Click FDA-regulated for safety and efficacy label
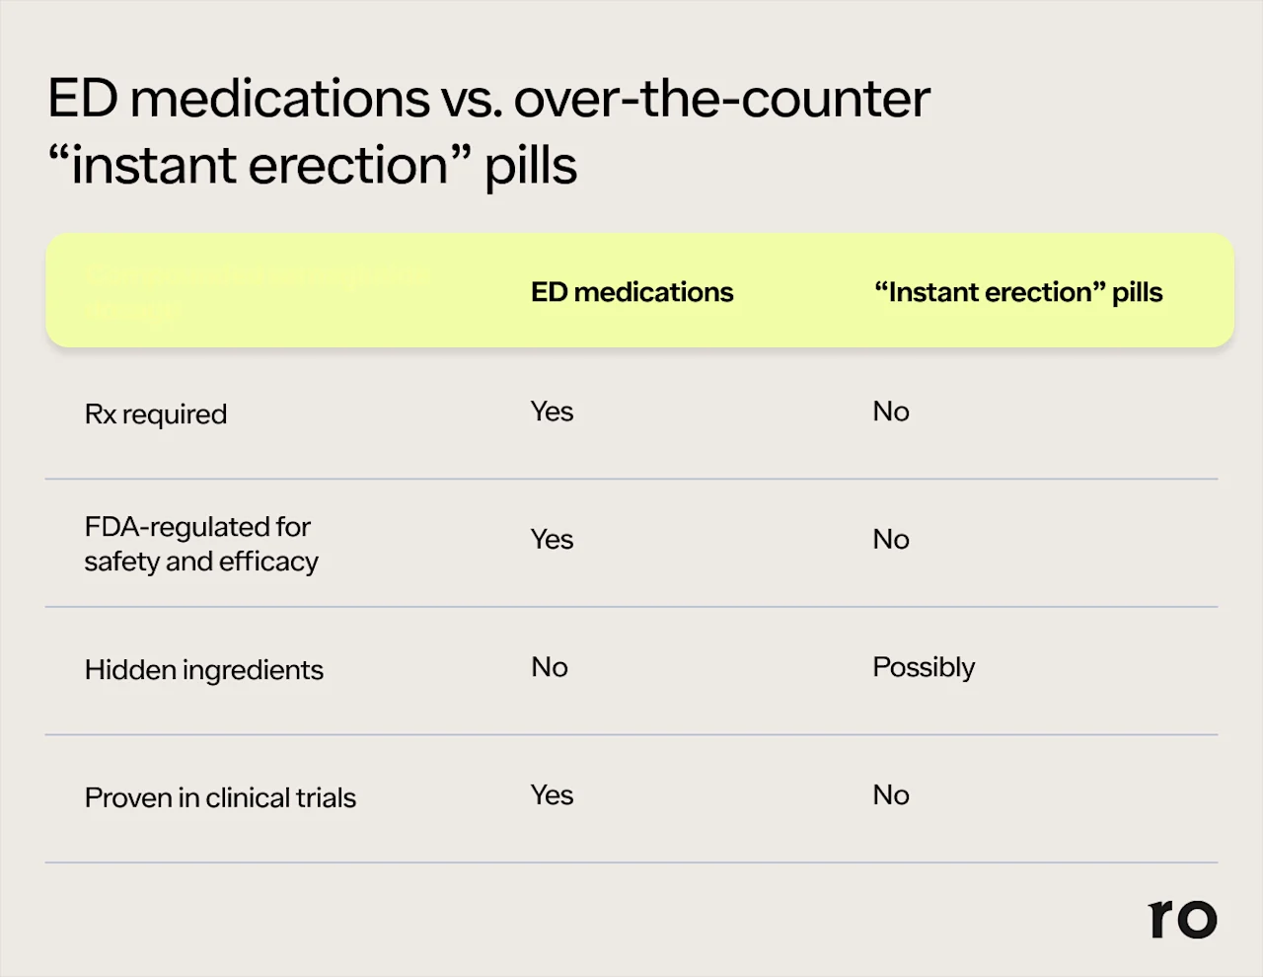This screenshot has width=1263, height=977. [x=201, y=544]
